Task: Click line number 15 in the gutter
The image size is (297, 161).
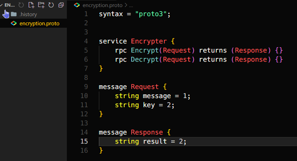Action: pyautogui.click(x=84, y=142)
